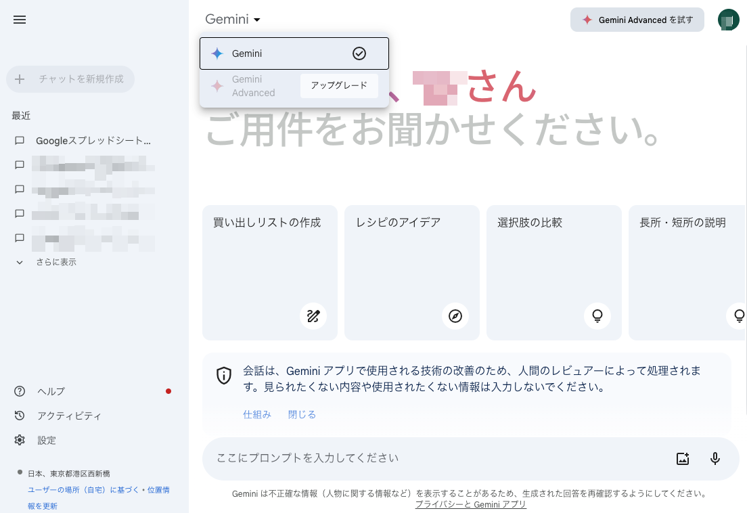Viewport: 747px width, 513px height.
Task: Click 閉じる link on privacy notice
Action: pyautogui.click(x=302, y=414)
